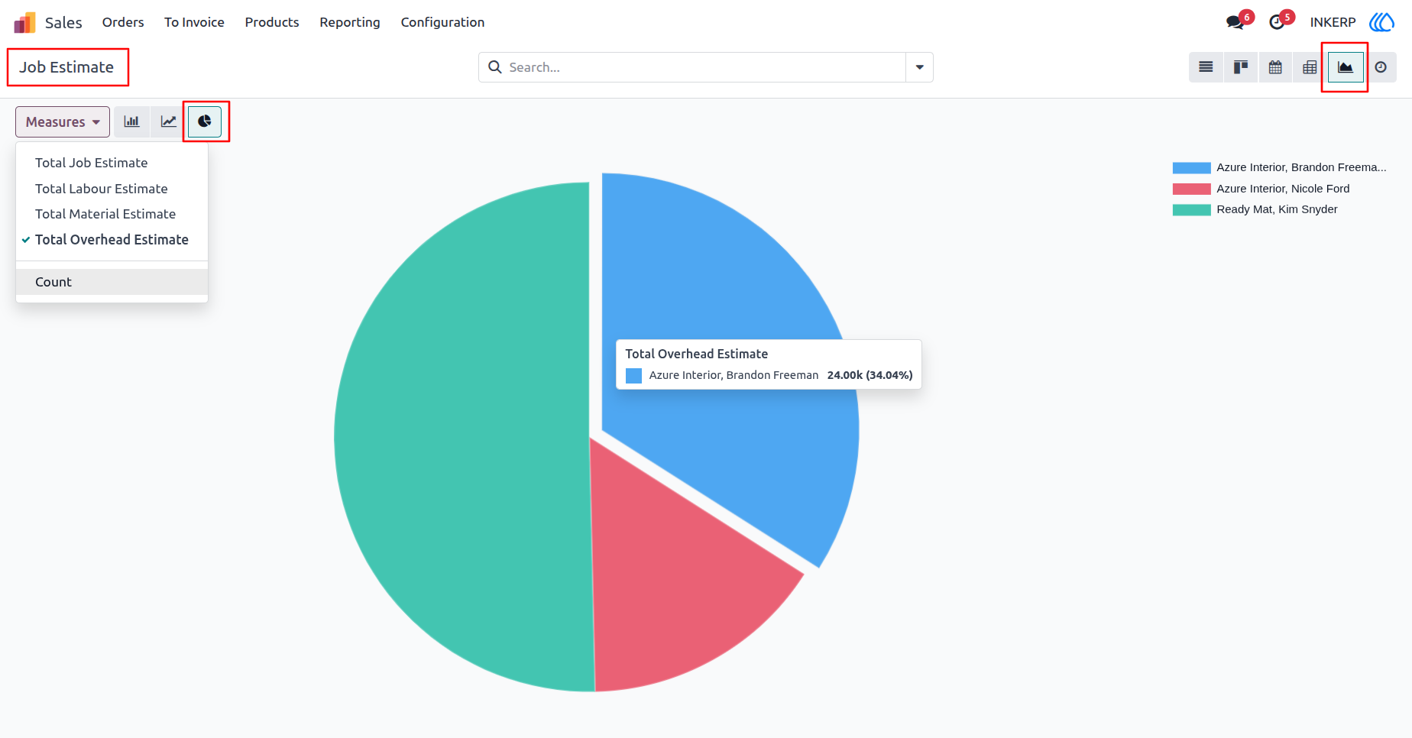
Task: Open the activity view clock icon
Action: click(1381, 67)
